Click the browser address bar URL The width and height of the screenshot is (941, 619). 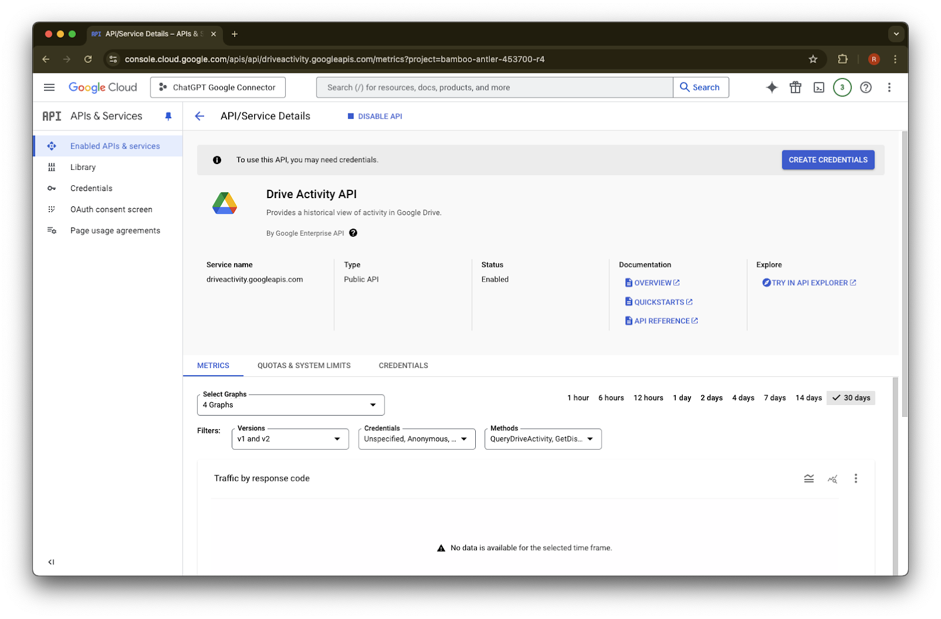click(x=335, y=59)
